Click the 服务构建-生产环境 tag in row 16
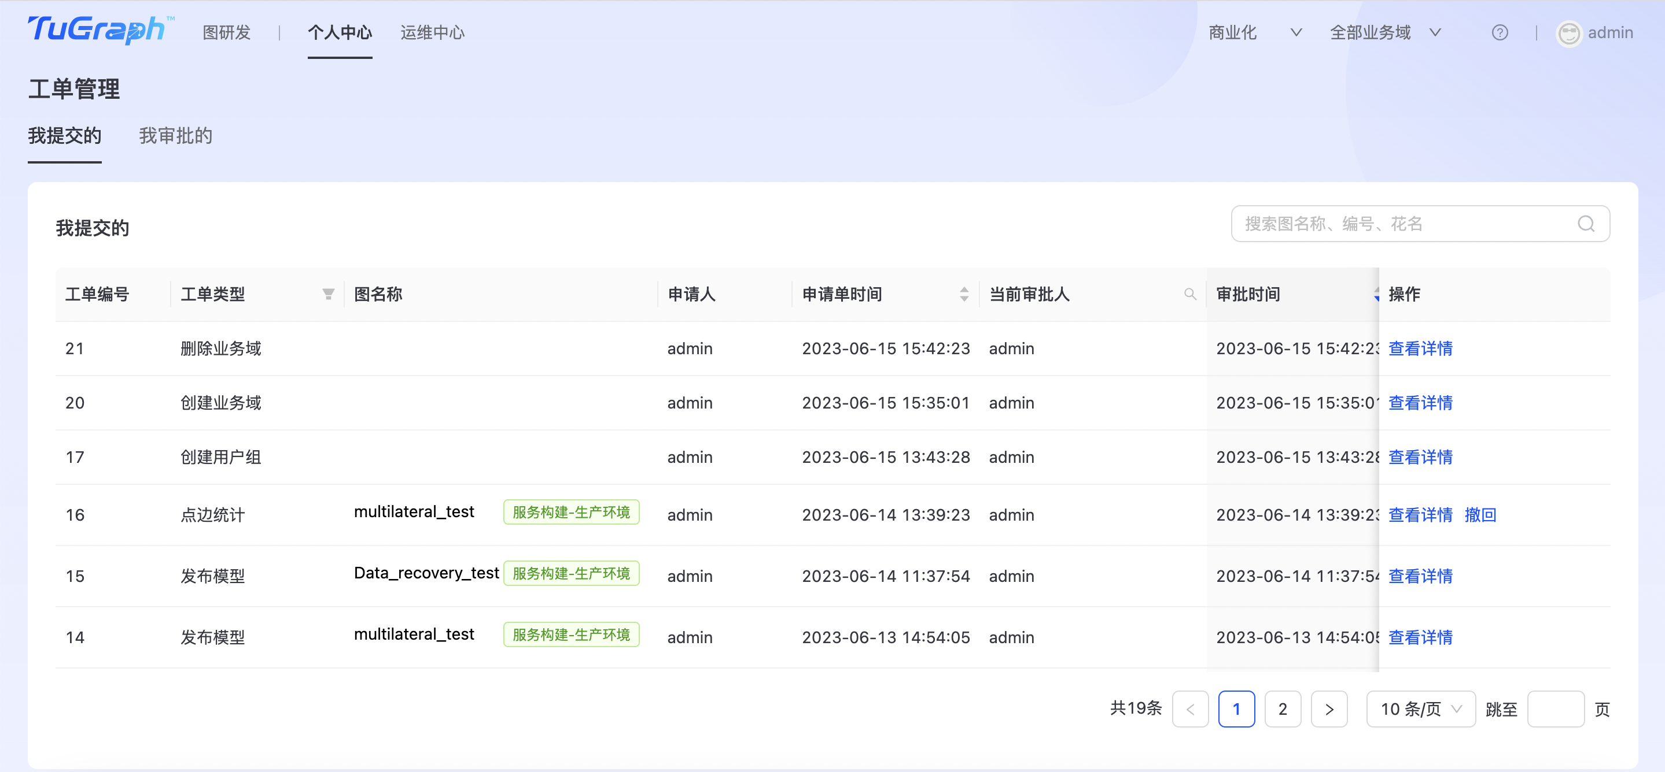Viewport: 1665px width, 772px height. [572, 512]
